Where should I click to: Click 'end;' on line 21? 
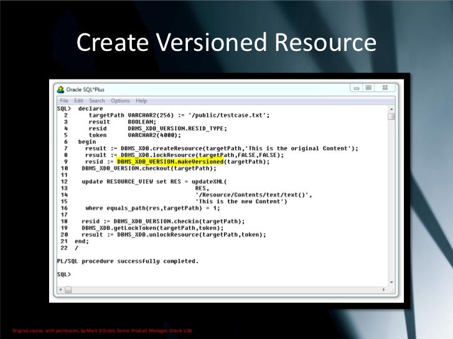click(82, 242)
